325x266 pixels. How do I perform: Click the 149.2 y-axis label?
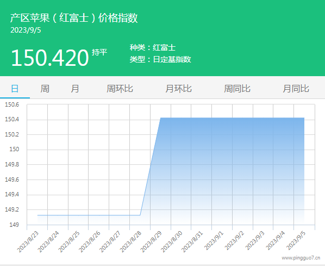pos(12,209)
